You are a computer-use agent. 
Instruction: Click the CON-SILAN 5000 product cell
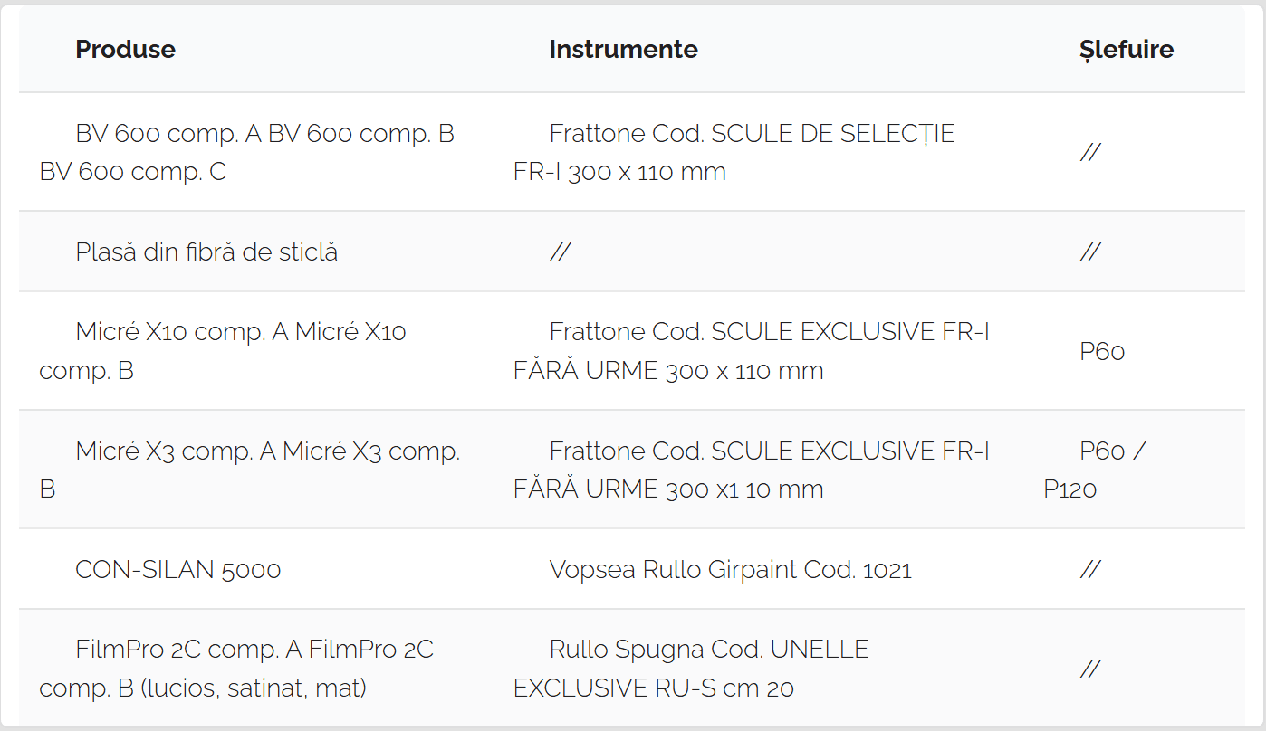tap(178, 569)
